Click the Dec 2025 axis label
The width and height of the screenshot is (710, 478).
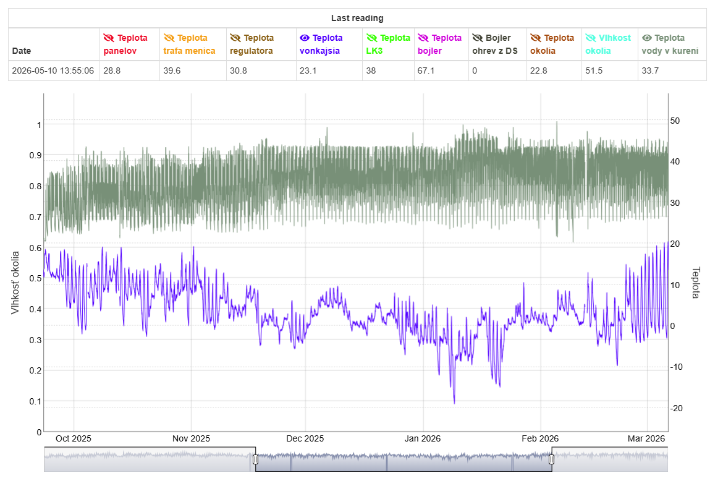pos(305,438)
